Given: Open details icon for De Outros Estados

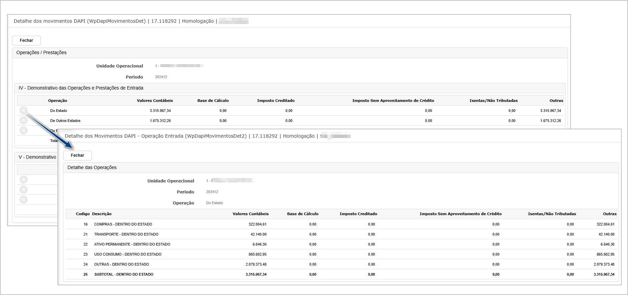Looking at the screenshot, I should click(23, 121).
